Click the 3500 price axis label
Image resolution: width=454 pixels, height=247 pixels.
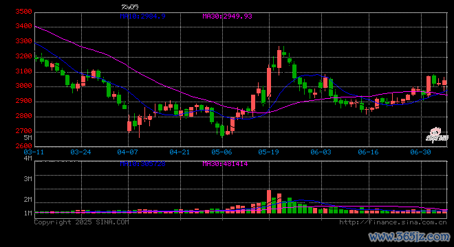pos(24,12)
